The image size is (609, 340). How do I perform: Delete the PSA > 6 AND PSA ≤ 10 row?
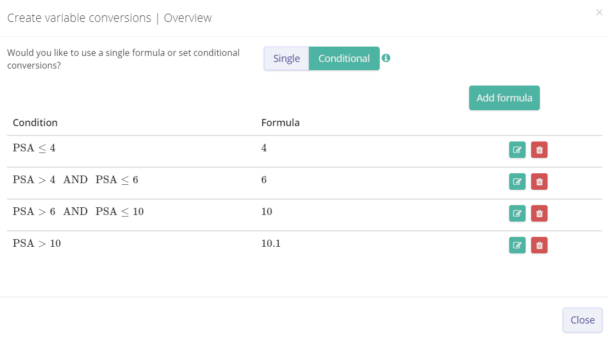click(539, 213)
